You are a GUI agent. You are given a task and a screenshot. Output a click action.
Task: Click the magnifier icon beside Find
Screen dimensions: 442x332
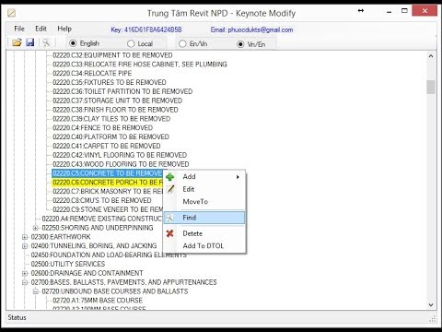(x=169, y=218)
